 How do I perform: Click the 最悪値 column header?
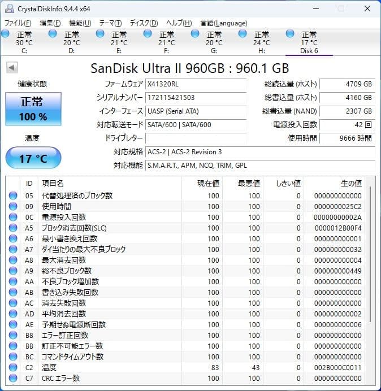[243, 183]
